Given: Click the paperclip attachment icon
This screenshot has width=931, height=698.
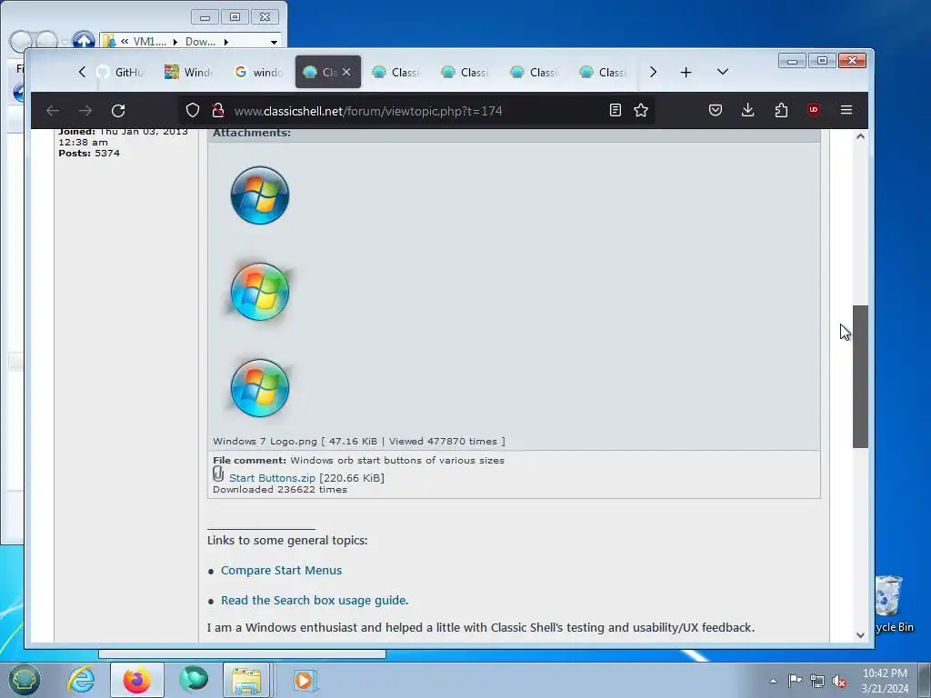Looking at the screenshot, I should click(218, 474).
